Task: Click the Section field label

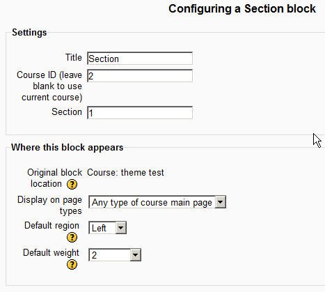Action: tap(67, 112)
